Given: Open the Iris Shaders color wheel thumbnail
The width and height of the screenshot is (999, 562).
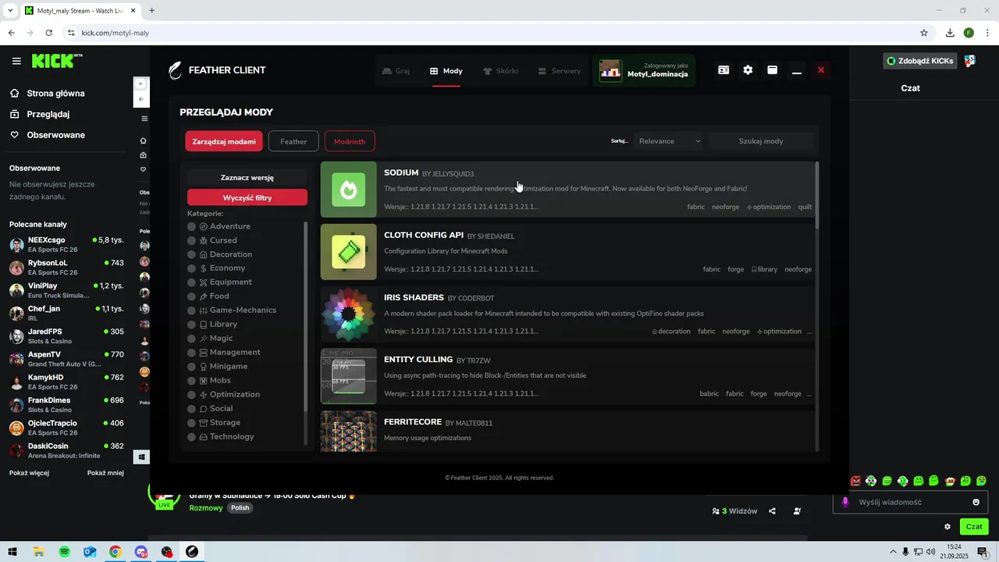Looking at the screenshot, I should point(349,315).
